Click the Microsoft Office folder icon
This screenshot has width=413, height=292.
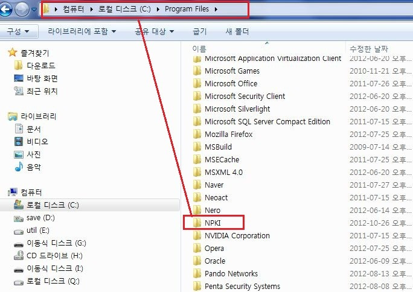(197, 83)
